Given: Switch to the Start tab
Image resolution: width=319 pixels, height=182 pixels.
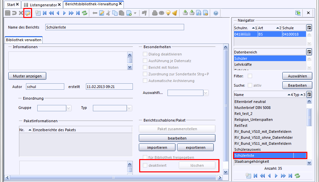Looking at the screenshot, I should [11, 5].
